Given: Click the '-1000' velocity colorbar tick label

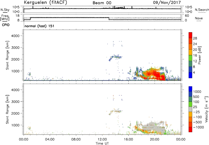Looking at the screenshot, I should (199, 127).
